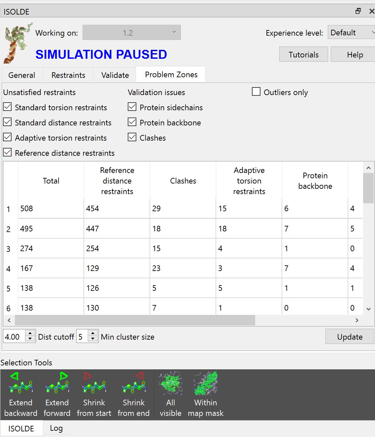Increase Dist cutoff with up arrow
The height and width of the screenshot is (437, 375).
click(x=30, y=333)
